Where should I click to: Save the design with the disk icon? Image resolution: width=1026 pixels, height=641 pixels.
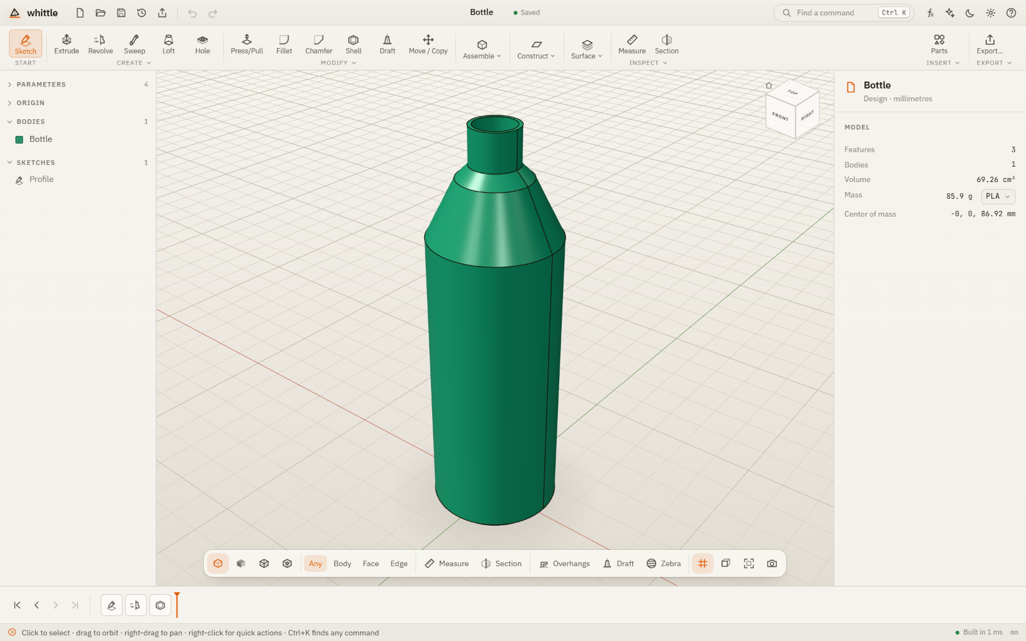[121, 13]
